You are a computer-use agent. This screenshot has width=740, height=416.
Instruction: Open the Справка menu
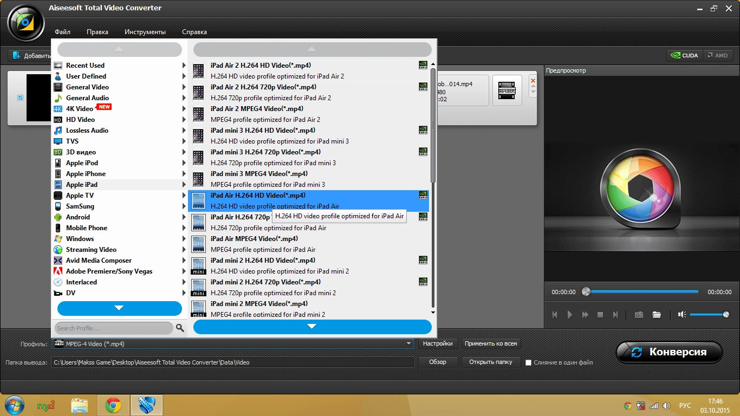[194, 32]
